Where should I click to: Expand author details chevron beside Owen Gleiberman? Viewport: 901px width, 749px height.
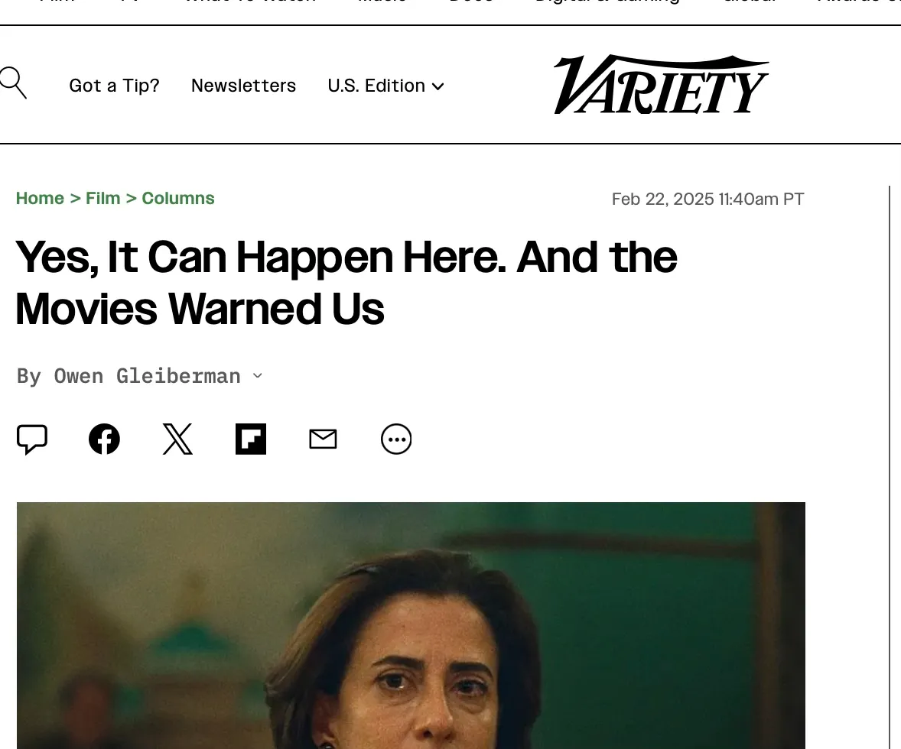[258, 376]
